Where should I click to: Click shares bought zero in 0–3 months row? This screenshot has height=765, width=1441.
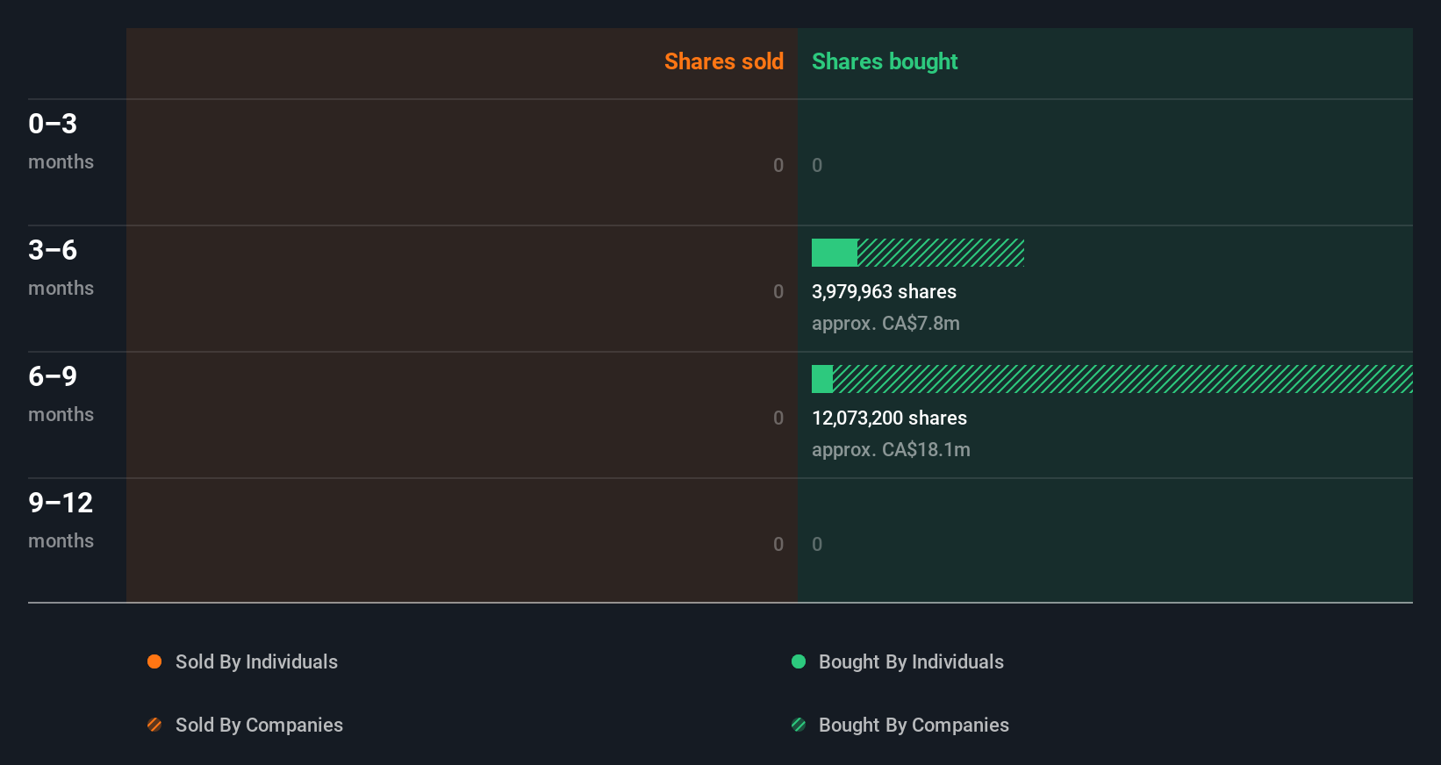click(817, 165)
